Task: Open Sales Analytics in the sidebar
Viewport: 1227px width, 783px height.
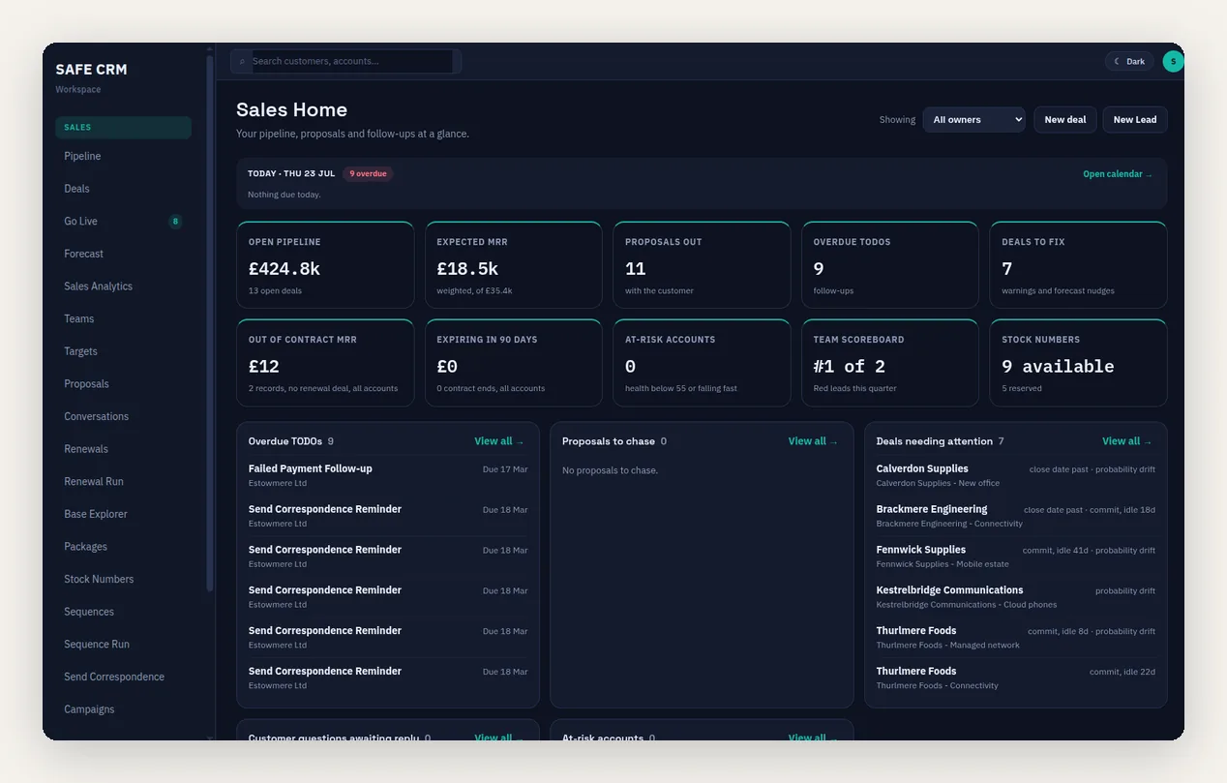Action: (123, 286)
